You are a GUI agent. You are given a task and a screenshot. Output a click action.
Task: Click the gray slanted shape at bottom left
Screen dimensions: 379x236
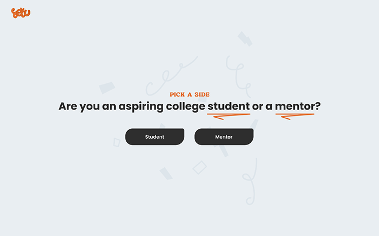point(166,174)
